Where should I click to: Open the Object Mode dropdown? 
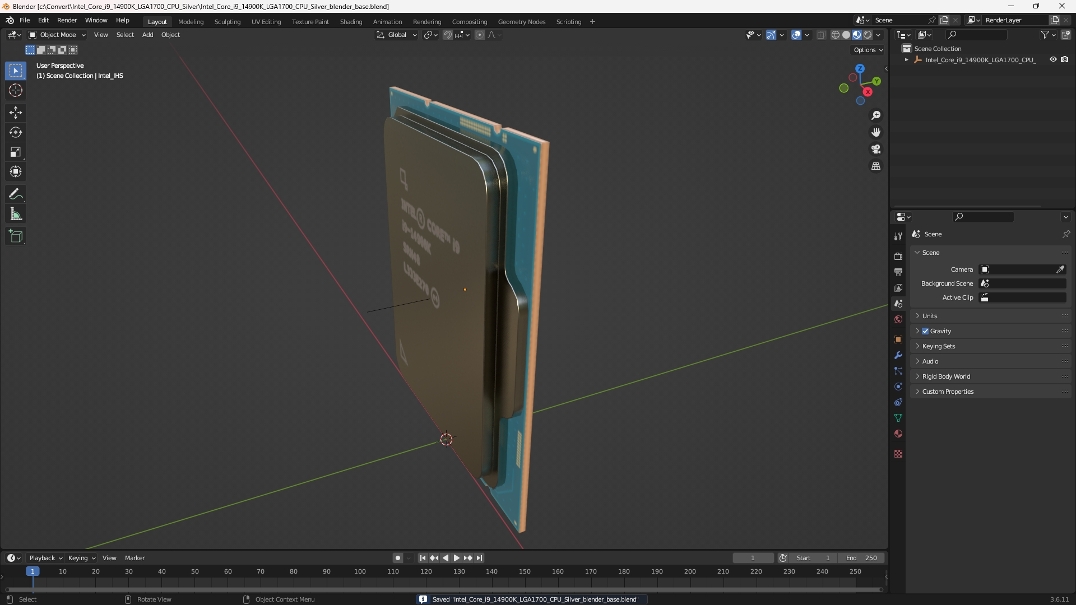click(57, 35)
